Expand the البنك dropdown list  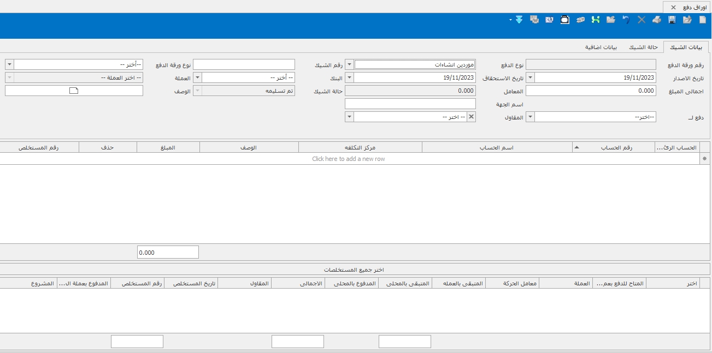[198, 77]
